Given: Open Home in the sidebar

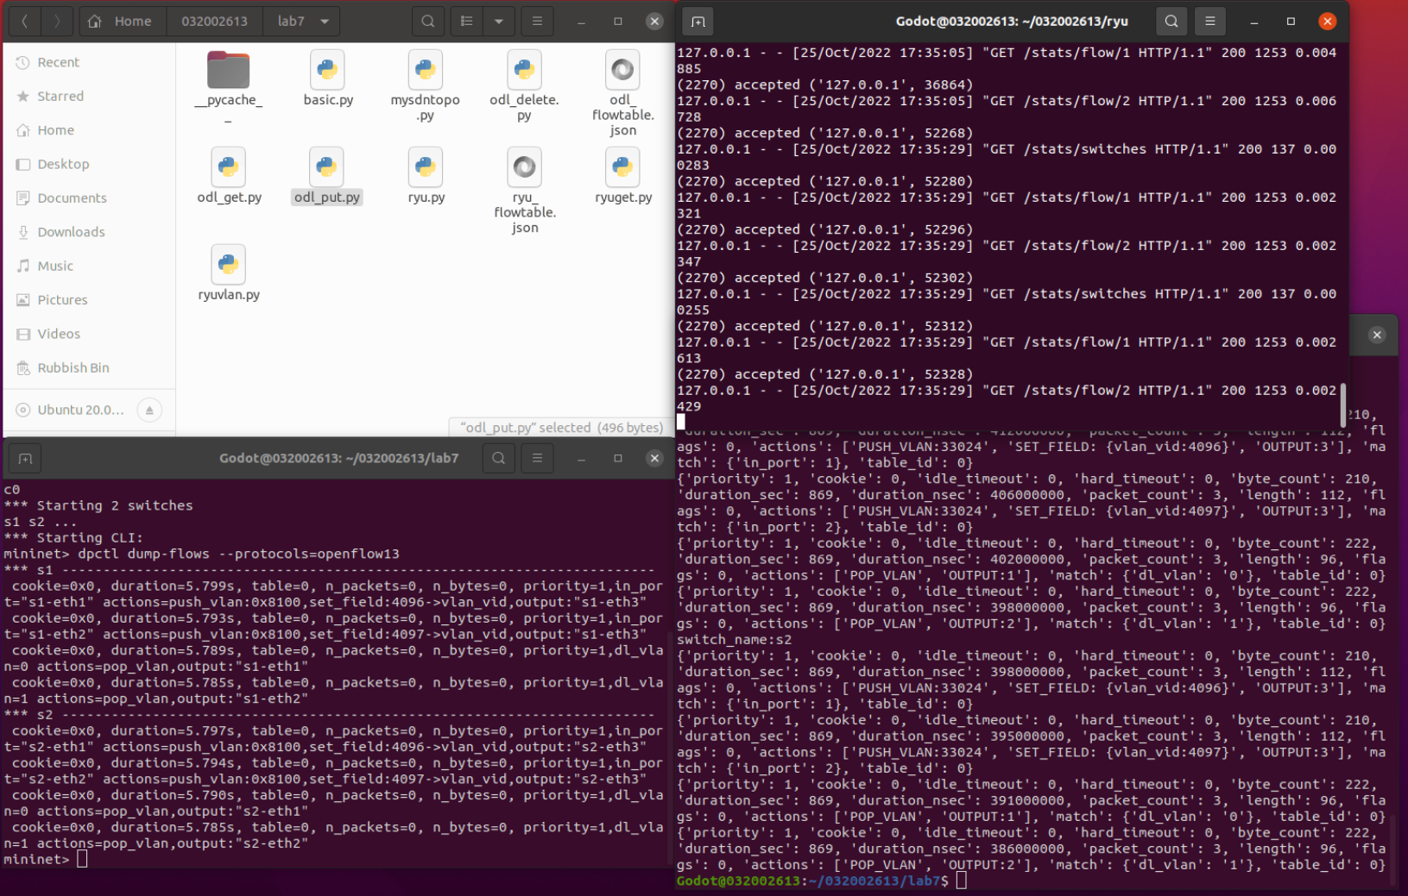Looking at the screenshot, I should pyautogui.click(x=90, y=130).
